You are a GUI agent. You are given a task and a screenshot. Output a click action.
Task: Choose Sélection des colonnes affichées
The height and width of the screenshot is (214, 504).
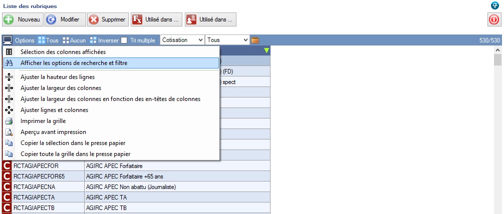tap(63, 51)
